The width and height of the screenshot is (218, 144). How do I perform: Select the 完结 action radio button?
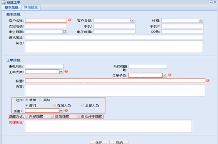point(41,100)
